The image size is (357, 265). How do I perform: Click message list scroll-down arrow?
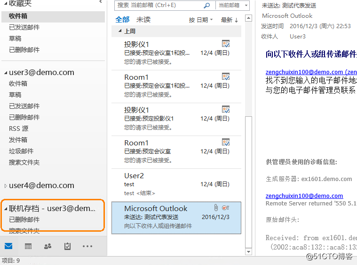coord(249,251)
